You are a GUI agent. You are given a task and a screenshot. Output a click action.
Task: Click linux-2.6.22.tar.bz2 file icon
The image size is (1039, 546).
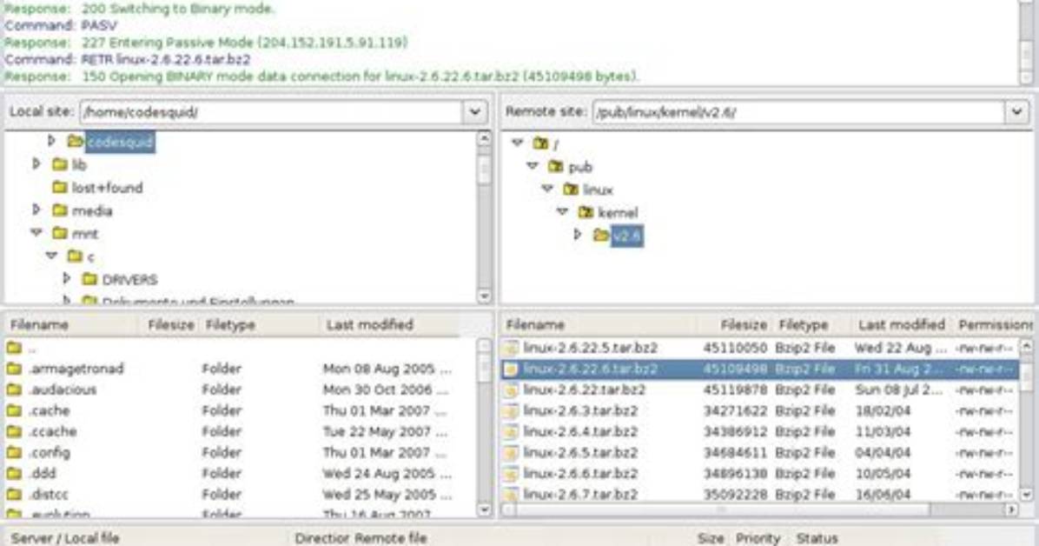click(x=510, y=390)
